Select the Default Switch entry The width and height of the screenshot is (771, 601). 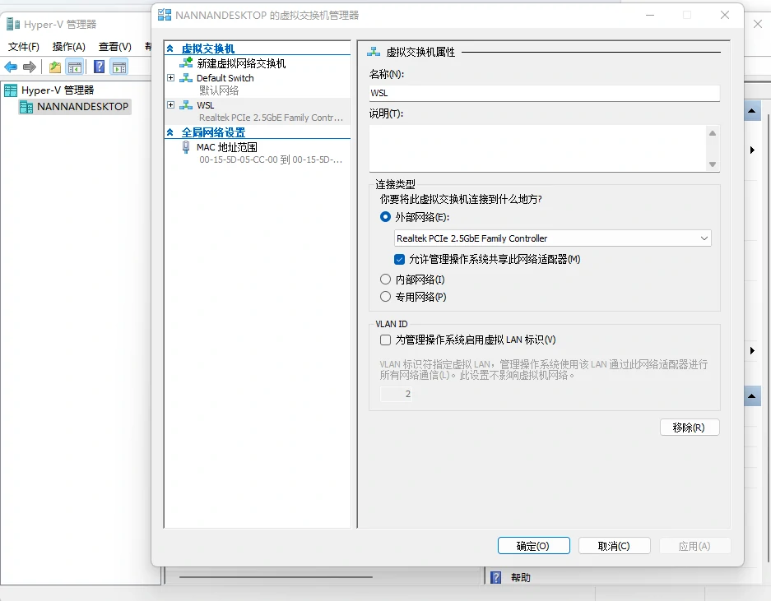click(225, 78)
